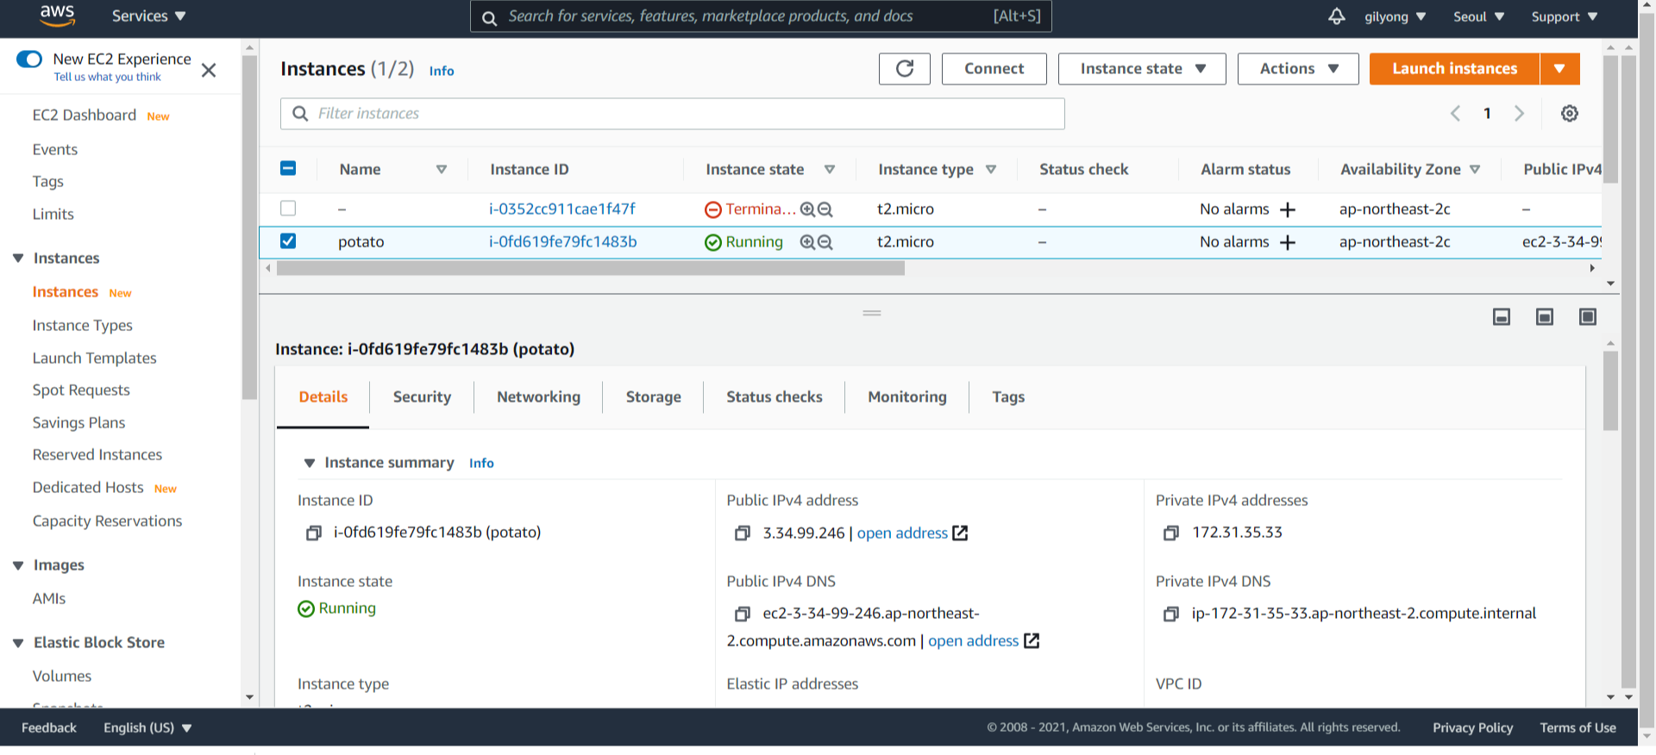Click the global search magnifier icon
The width and height of the screenshot is (1656, 755).
[489, 18]
